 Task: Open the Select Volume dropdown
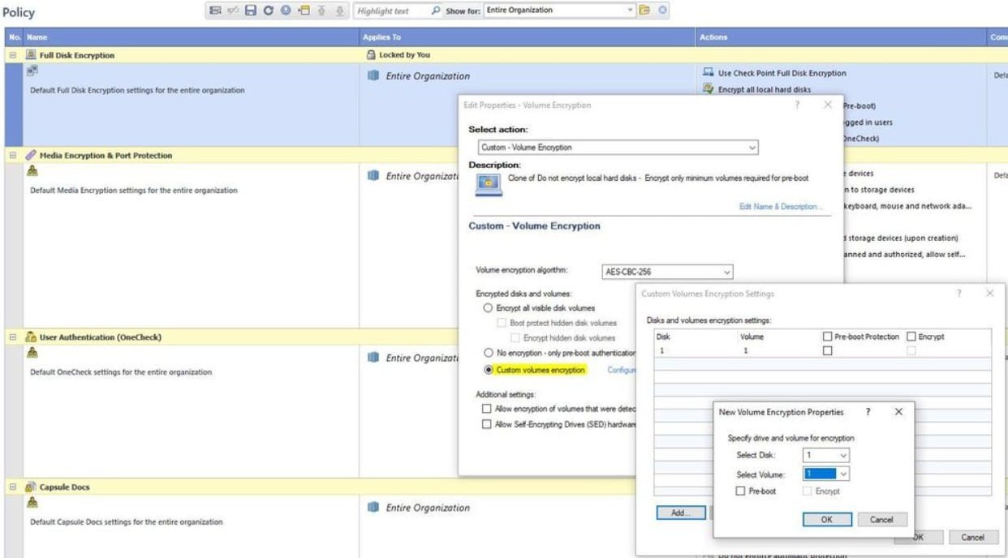[844, 474]
